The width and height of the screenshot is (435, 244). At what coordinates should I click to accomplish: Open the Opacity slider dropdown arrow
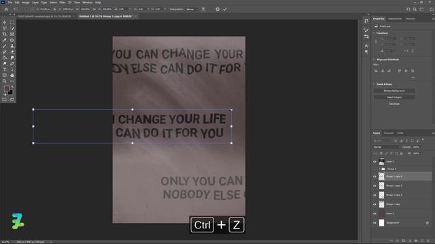[422, 147]
